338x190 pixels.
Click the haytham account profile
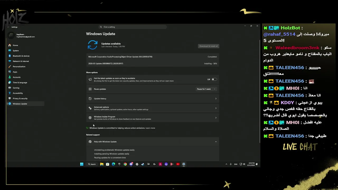(x=21, y=36)
